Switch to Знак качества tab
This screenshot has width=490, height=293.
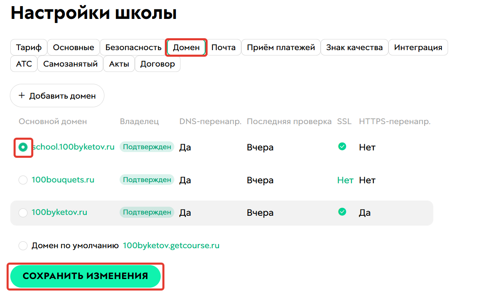click(354, 48)
